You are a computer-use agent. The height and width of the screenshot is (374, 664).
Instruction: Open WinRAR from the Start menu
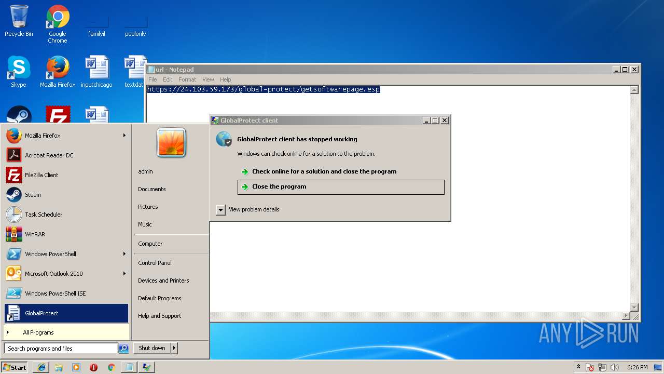pyautogui.click(x=66, y=234)
